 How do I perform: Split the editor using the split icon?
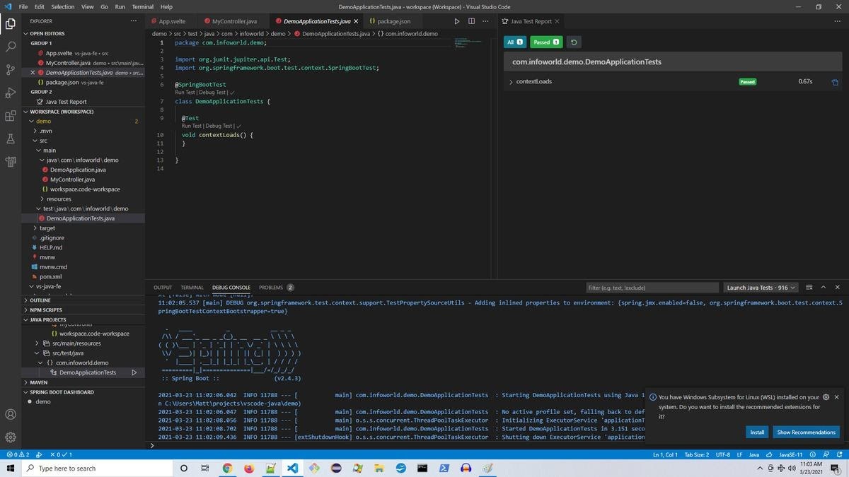click(470, 21)
